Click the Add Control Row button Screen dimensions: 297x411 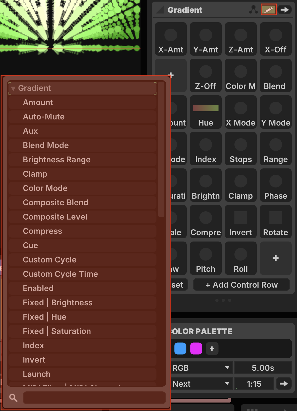[x=241, y=285]
